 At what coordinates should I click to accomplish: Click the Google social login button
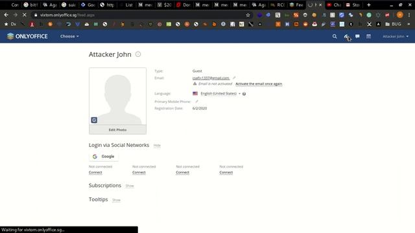[x=104, y=157]
